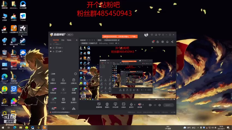The image size is (232, 130).
Task: Click the 回收站 recycle bin desktop icon
Action: (4, 53)
